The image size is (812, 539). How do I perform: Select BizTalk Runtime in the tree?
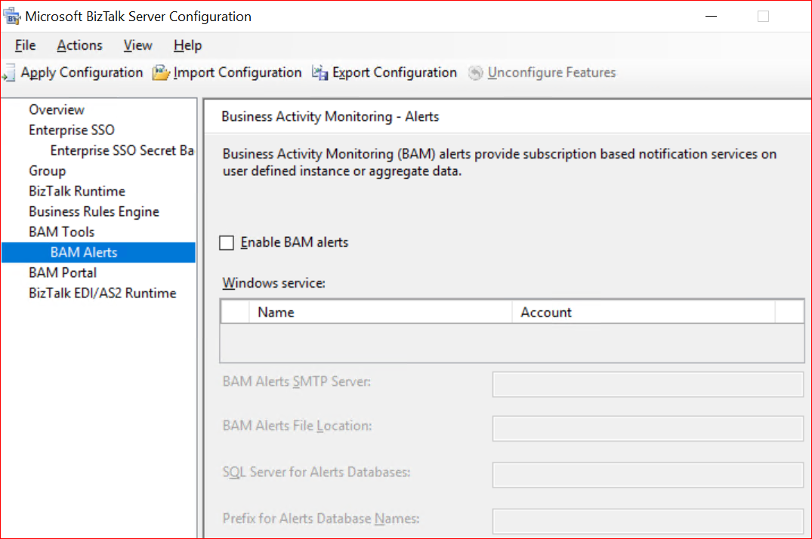[x=77, y=191]
